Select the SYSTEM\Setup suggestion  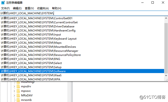point(82,67)
